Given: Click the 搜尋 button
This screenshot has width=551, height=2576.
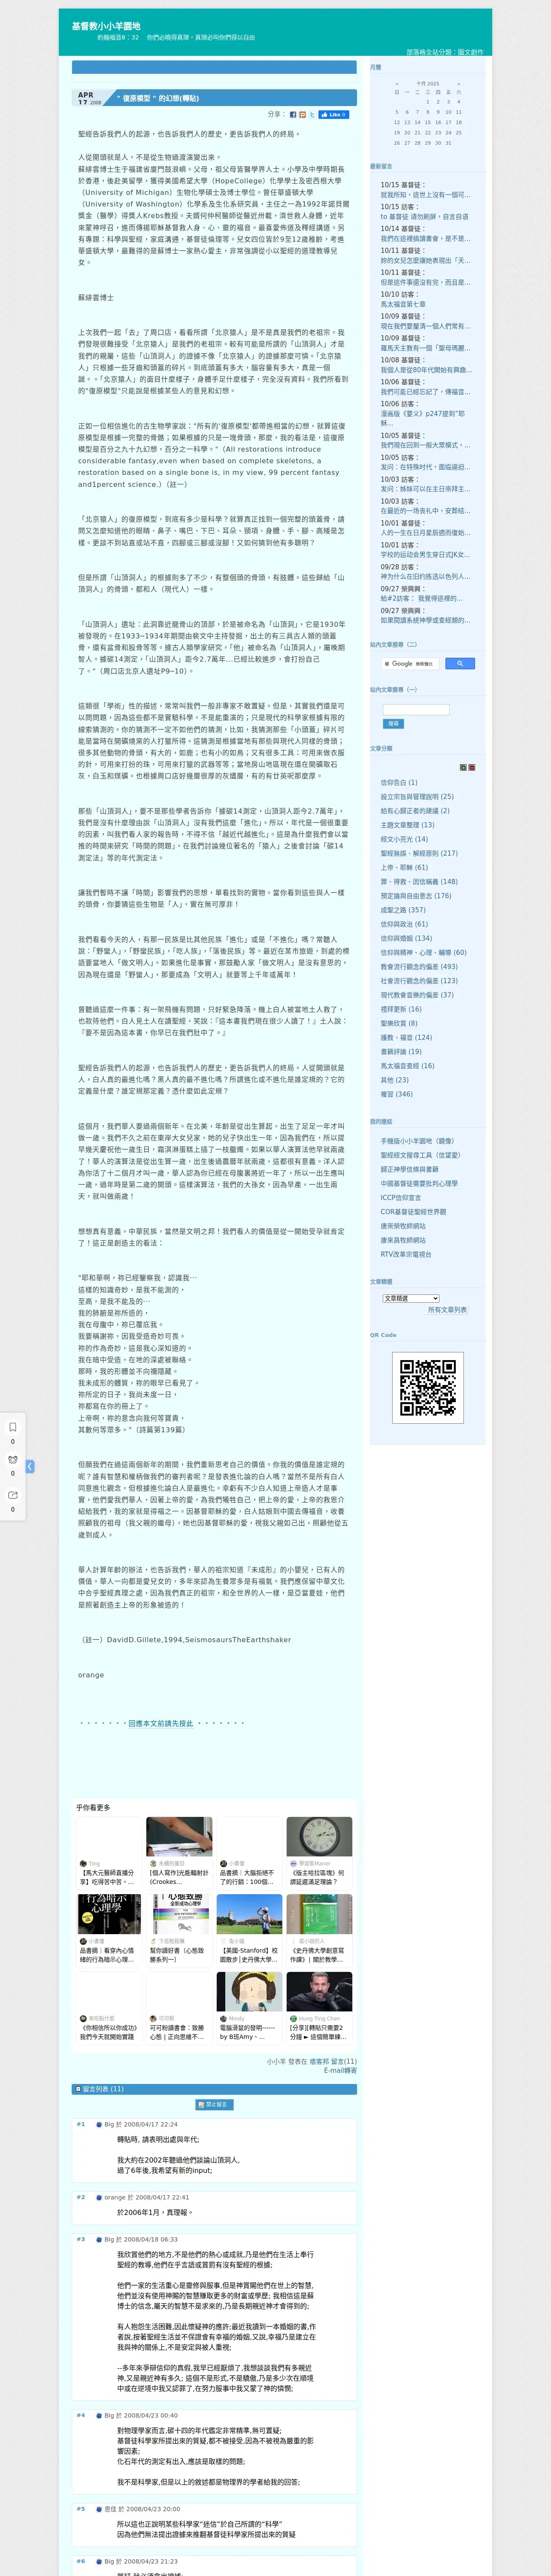Looking at the screenshot, I should point(393,723).
